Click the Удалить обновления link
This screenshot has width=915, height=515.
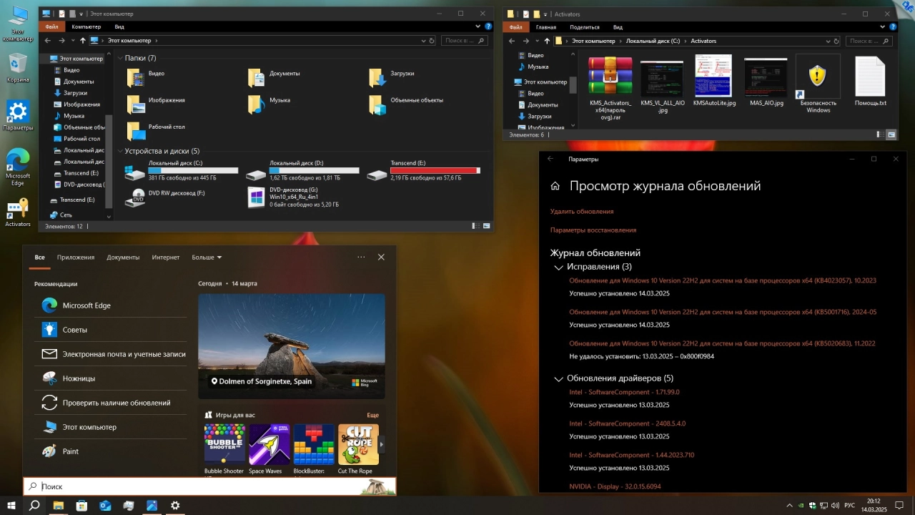click(582, 212)
